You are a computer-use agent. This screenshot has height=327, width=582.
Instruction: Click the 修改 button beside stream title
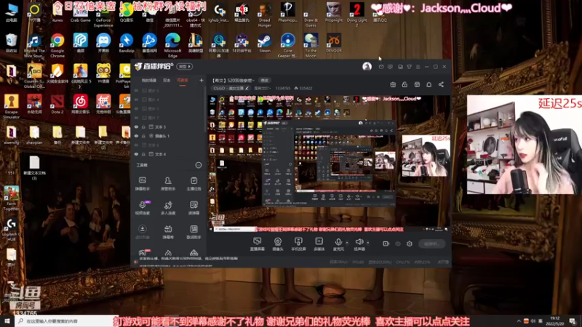point(264,80)
